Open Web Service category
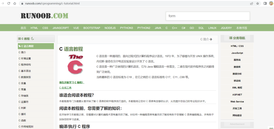 [237, 101]
